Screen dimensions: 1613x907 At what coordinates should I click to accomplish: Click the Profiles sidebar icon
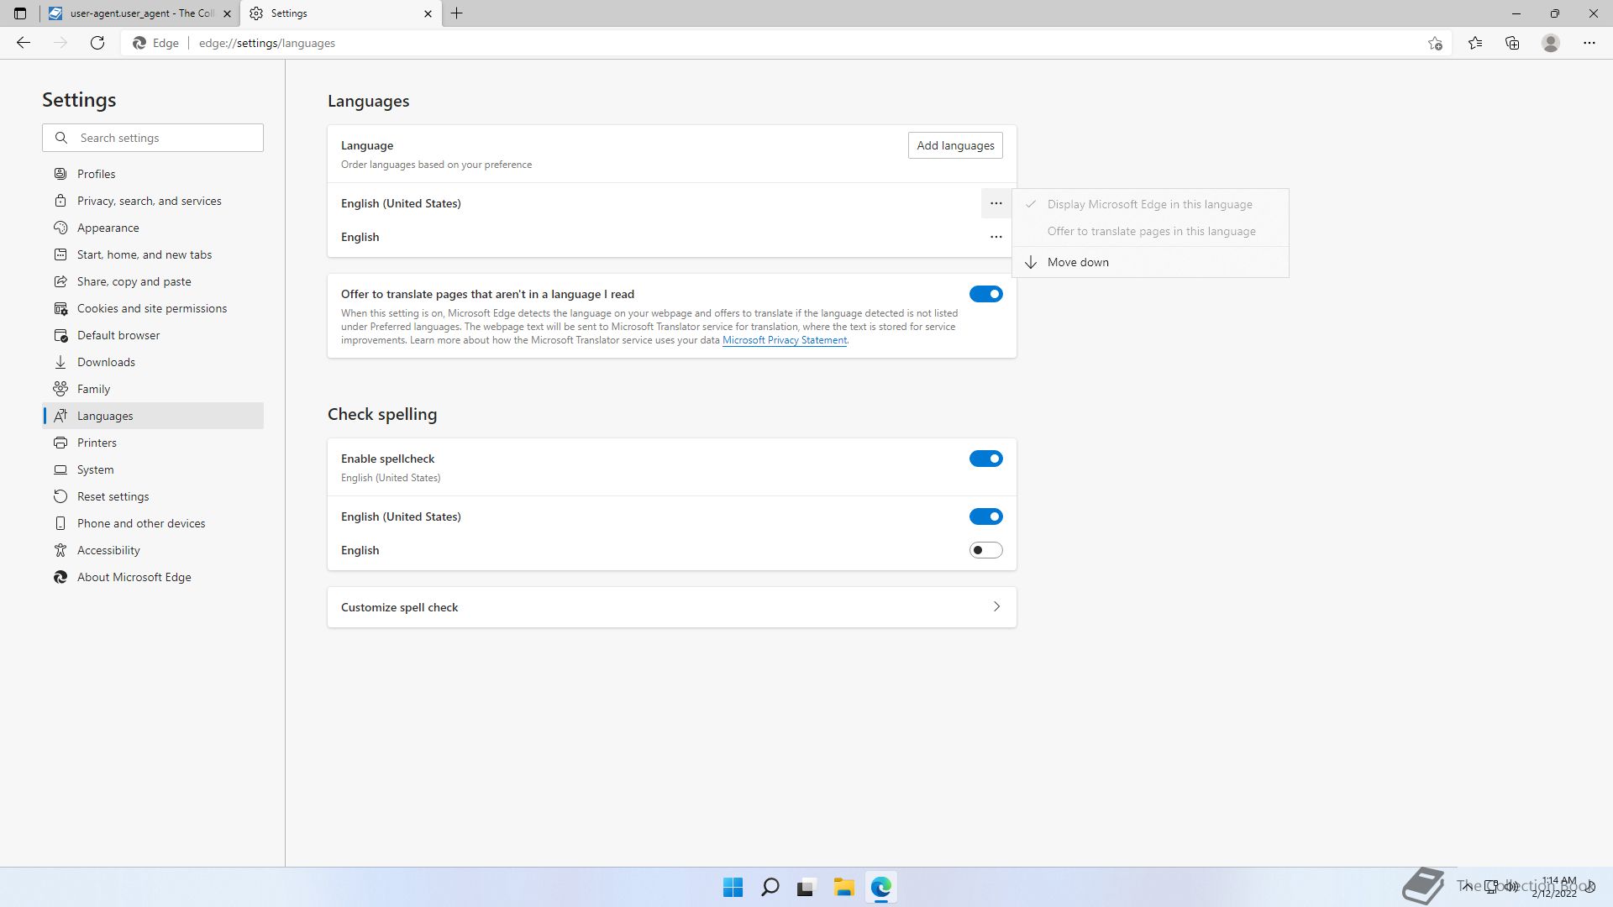(60, 174)
